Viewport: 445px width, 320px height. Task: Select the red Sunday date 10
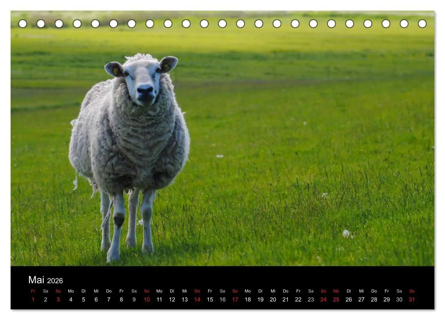point(147,300)
